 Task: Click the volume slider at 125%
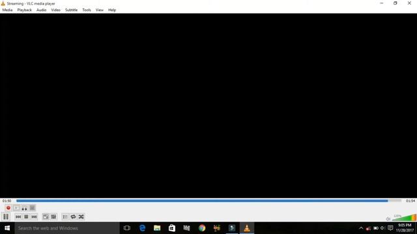(x=404, y=218)
